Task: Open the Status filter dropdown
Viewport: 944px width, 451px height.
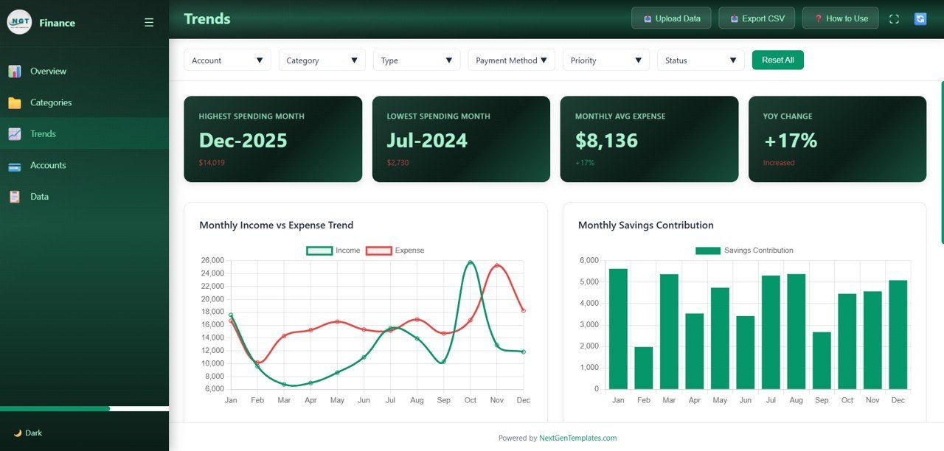Action: tap(700, 60)
